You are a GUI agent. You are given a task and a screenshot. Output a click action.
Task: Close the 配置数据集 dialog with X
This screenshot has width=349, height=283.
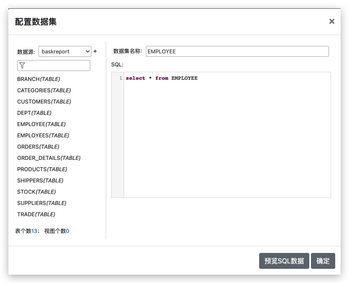pos(331,21)
